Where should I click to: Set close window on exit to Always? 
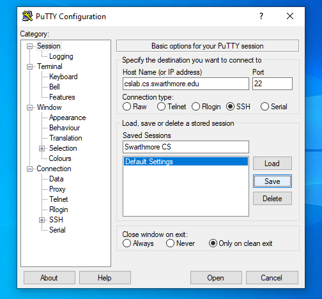point(126,243)
